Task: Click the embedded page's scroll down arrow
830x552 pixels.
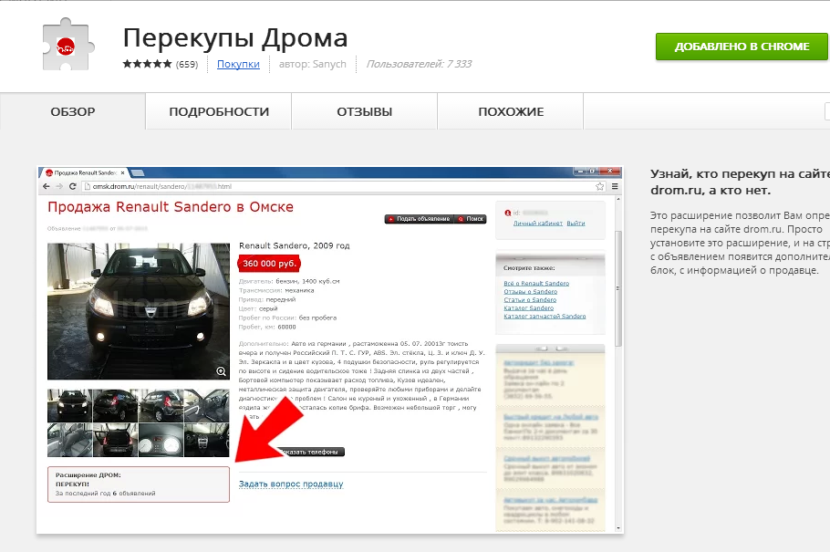Action: point(617,528)
